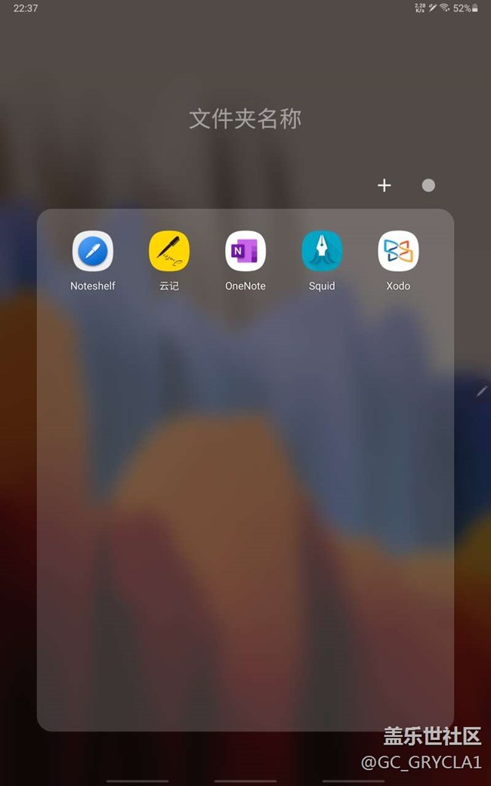The width and height of the screenshot is (491, 786).
Task: Tap the 云记 text label
Action: pyautogui.click(x=169, y=286)
